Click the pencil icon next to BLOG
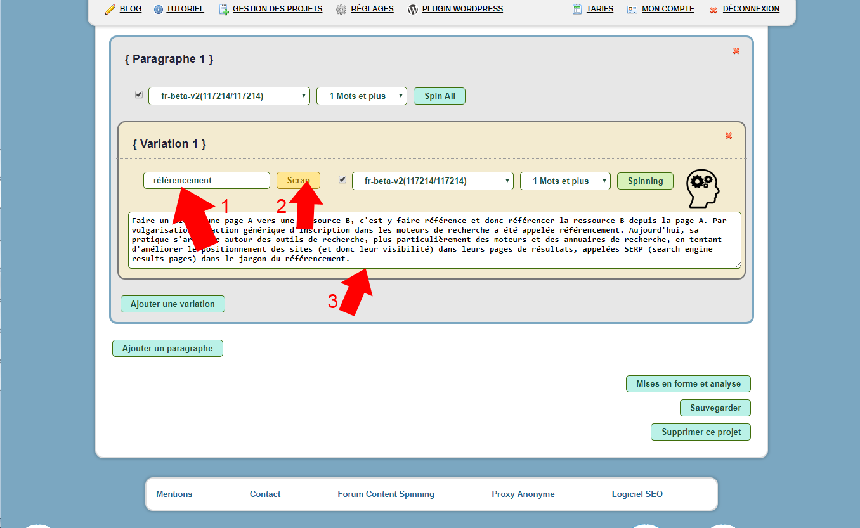Image resolution: width=860 pixels, height=528 pixels. [x=110, y=10]
